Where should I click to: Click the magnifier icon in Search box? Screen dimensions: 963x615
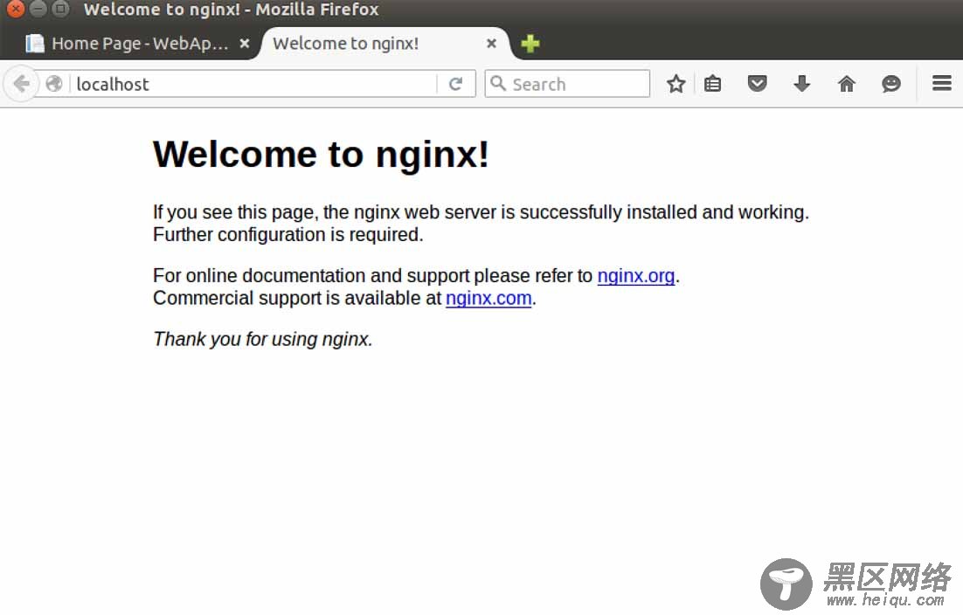[x=498, y=83]
